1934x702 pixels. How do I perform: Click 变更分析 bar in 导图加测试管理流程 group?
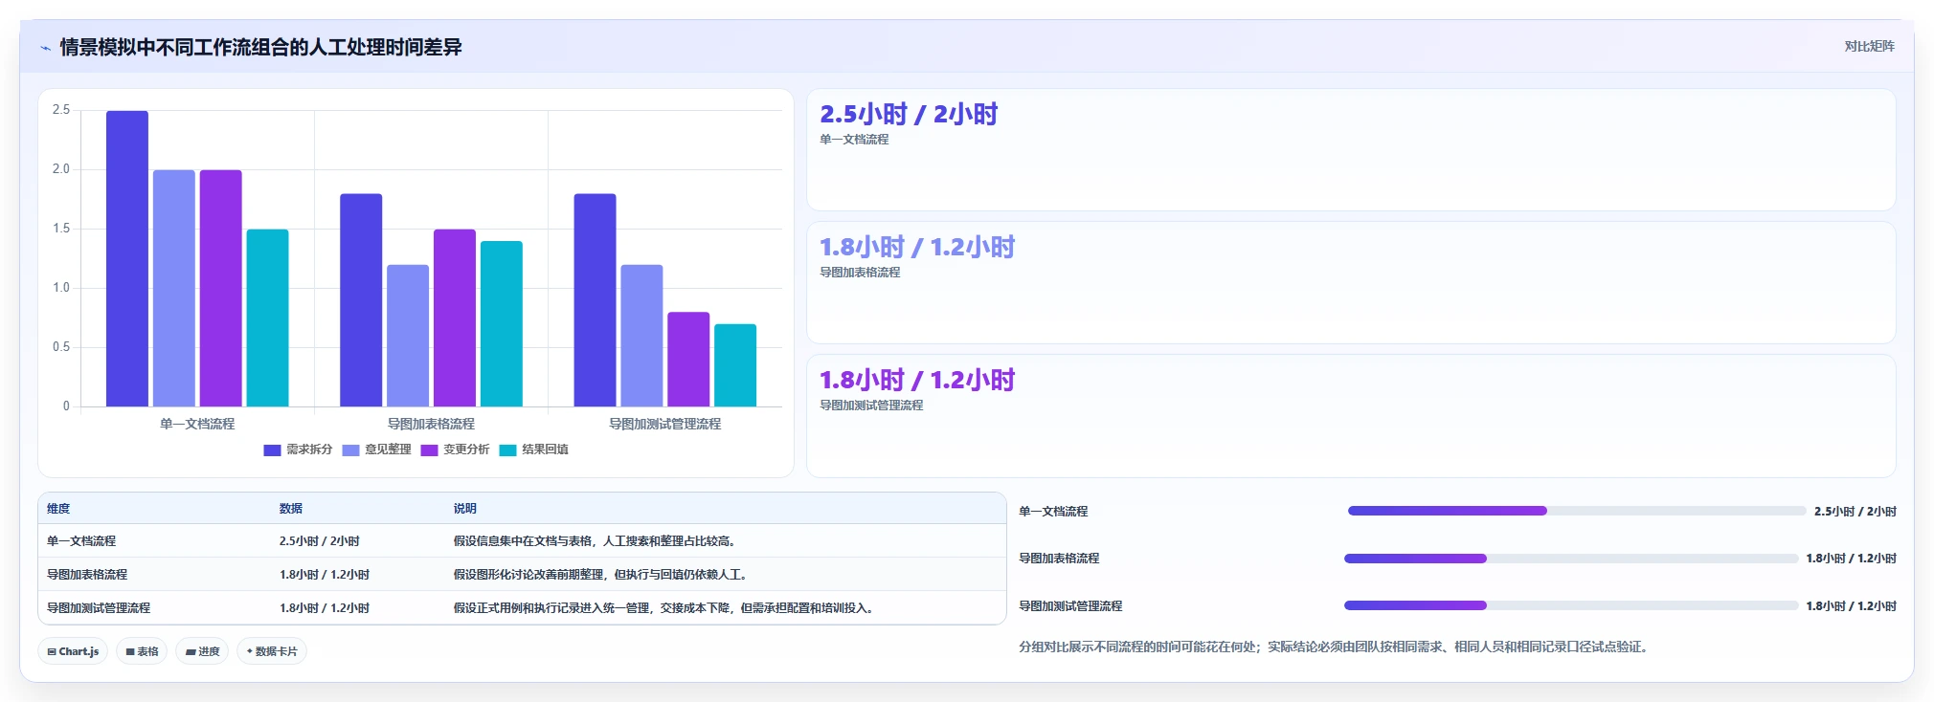(x=688, y=360)
